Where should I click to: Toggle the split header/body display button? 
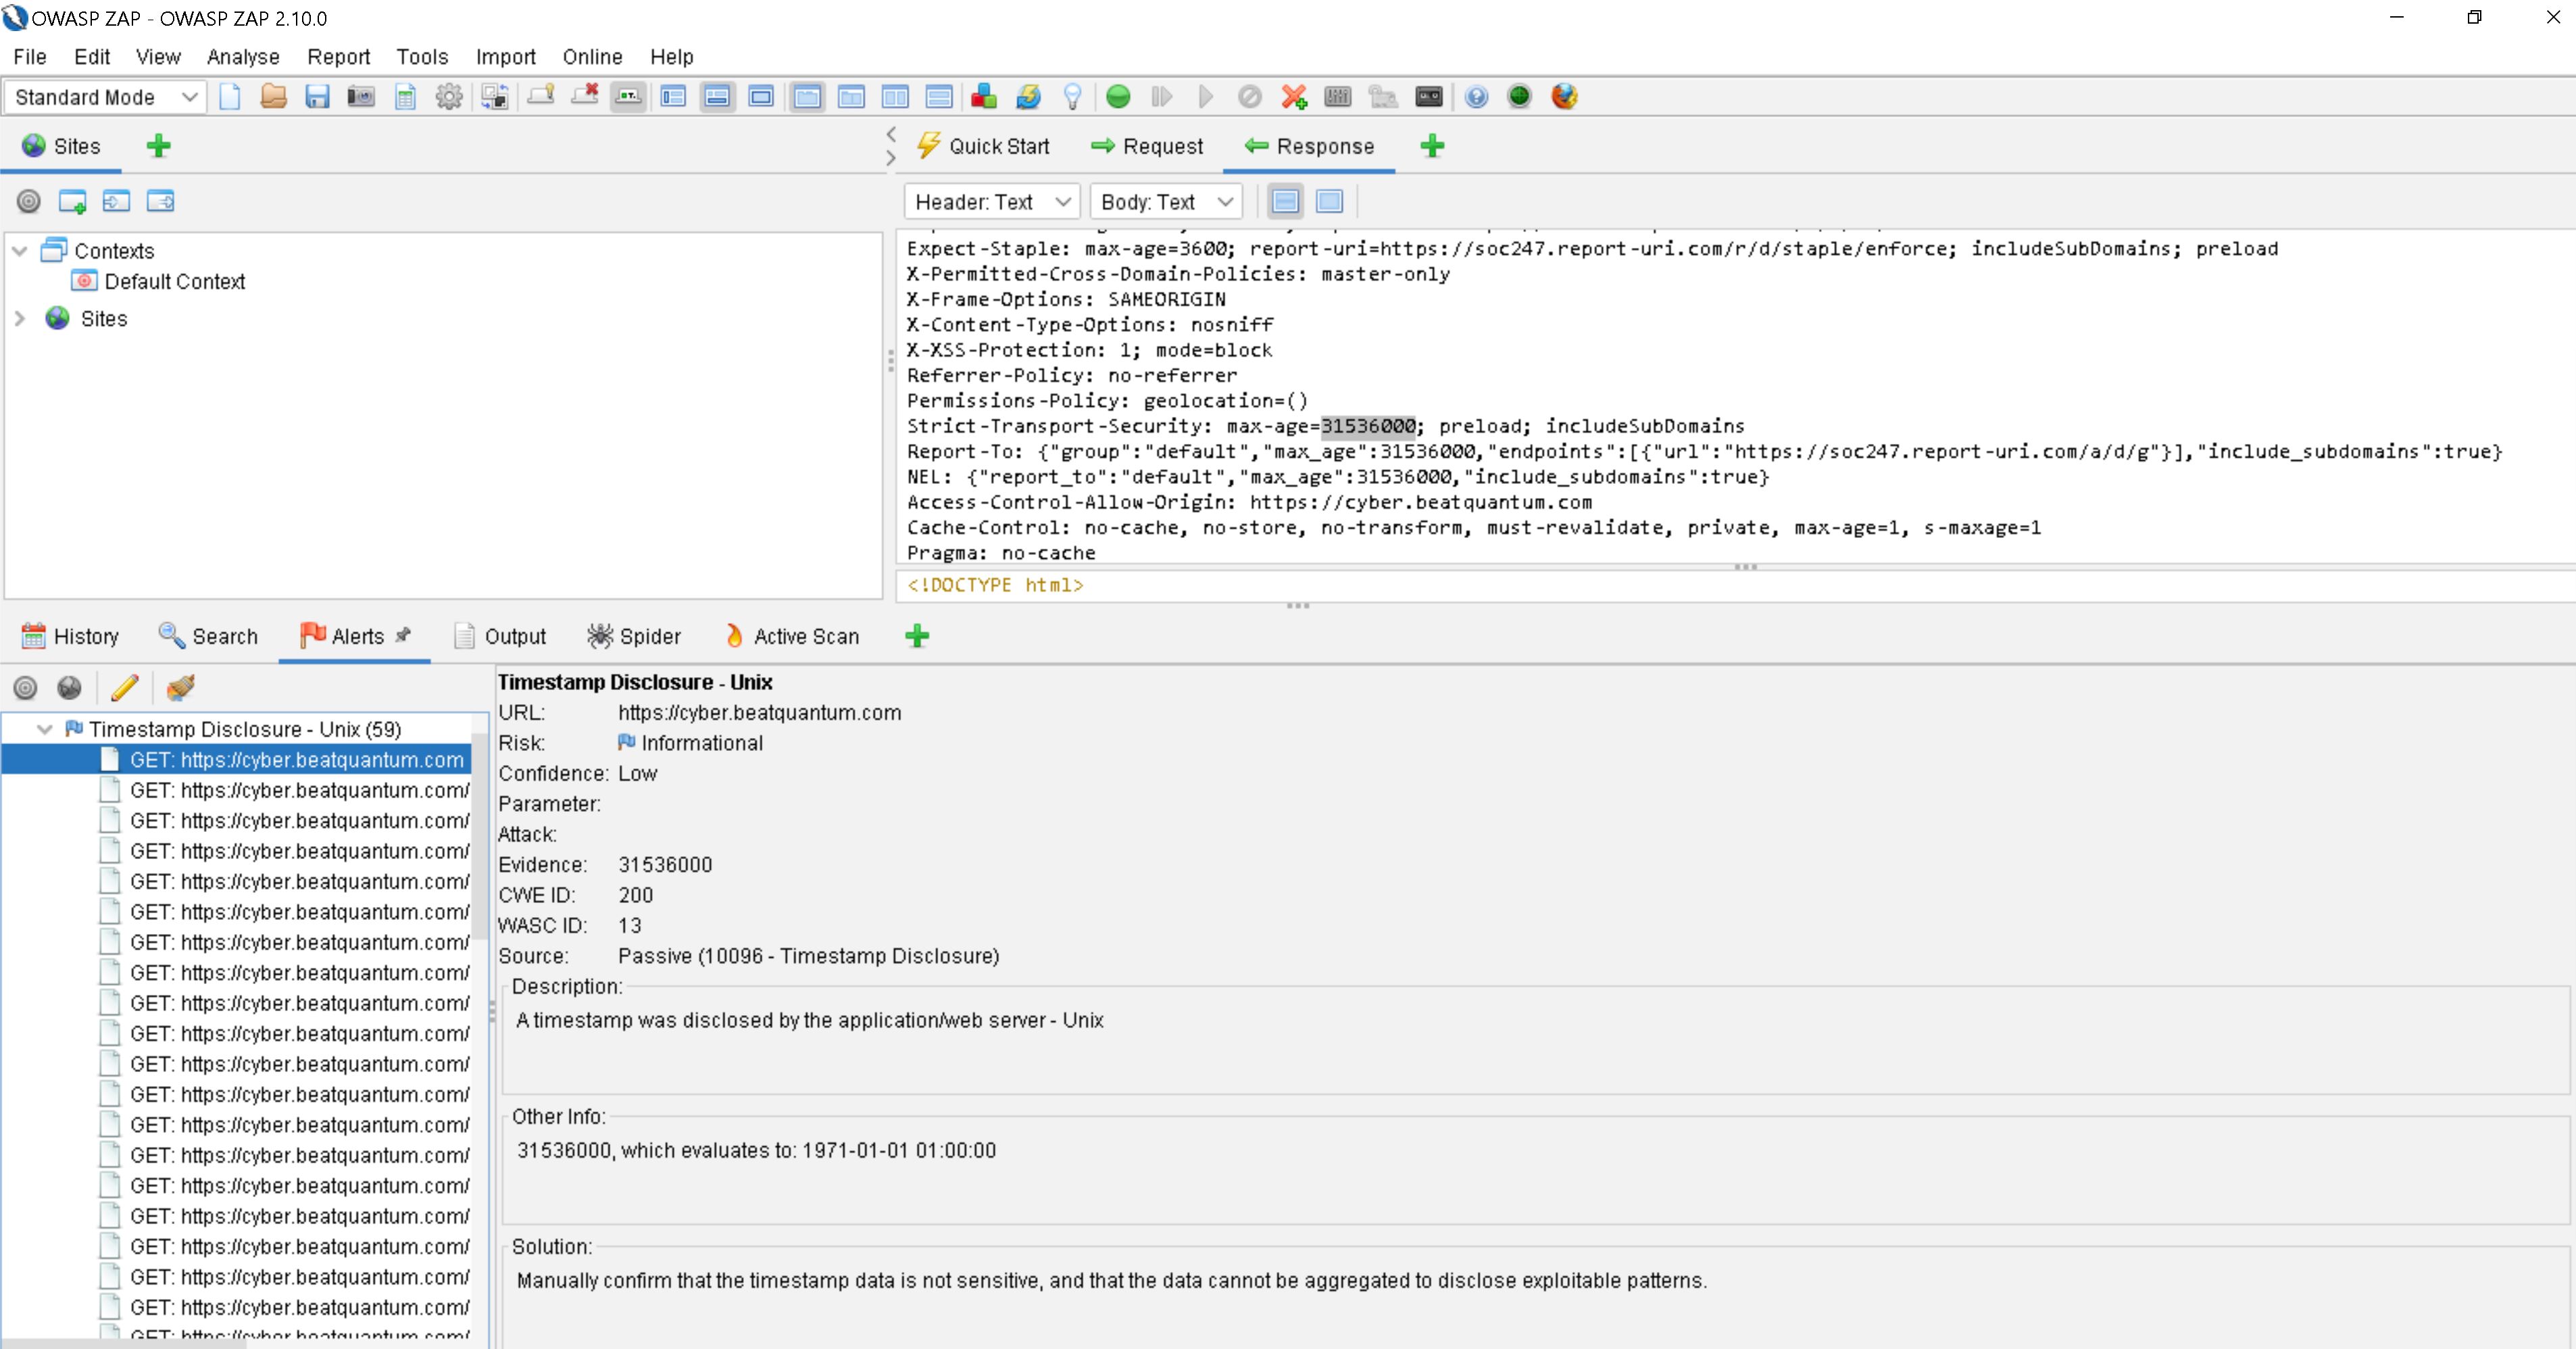tap(1286, 202)
